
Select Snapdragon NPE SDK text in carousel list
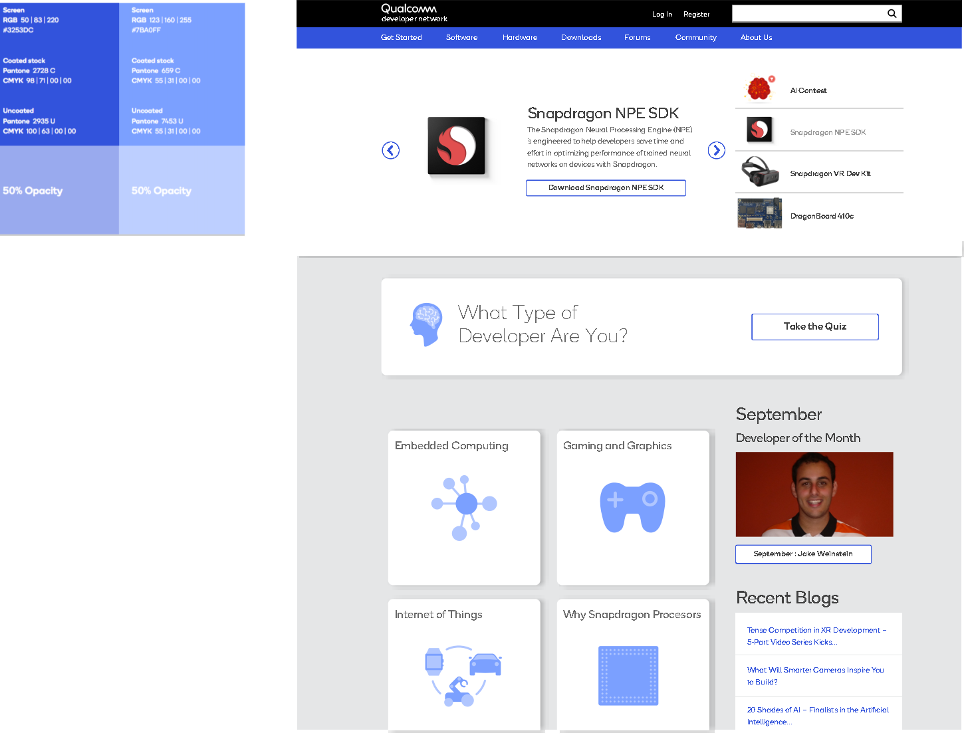[828, 132]
